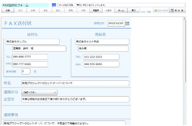Go to the ホーム (home) screen
The height and width of the screenshot is (126, 192).
(x=121, y=10)
